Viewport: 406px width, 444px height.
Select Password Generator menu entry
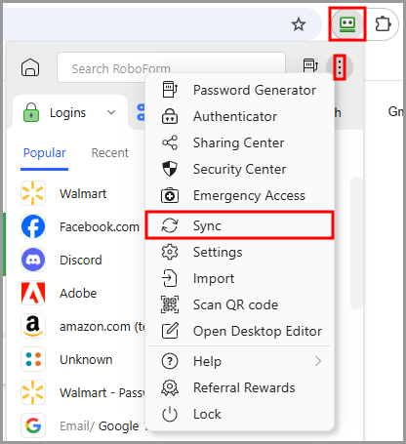[239, 90]
